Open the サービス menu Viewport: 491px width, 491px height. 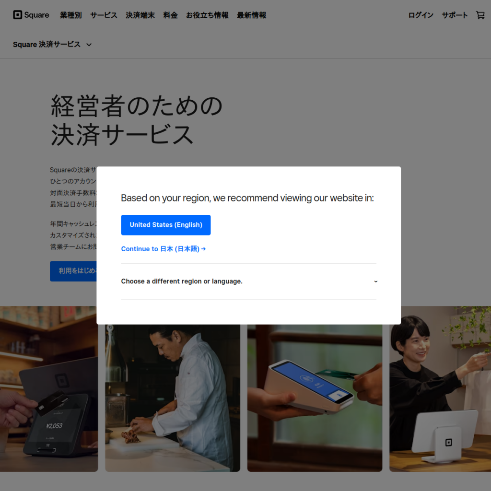pyautogui.click(x=104, y=15)
